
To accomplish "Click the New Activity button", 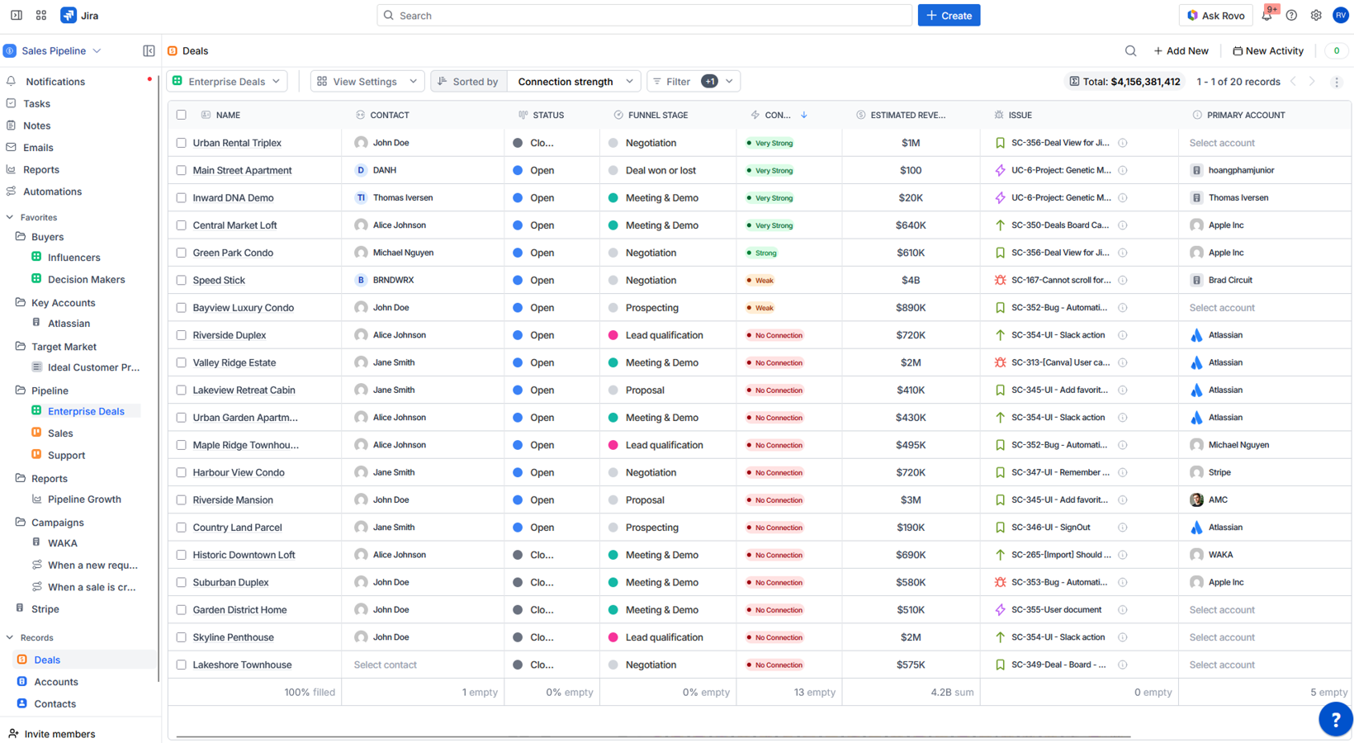I will [1268, 51].
